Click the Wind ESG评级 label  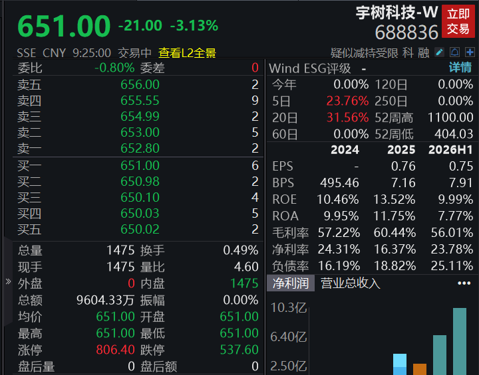[x=310, y=68]
